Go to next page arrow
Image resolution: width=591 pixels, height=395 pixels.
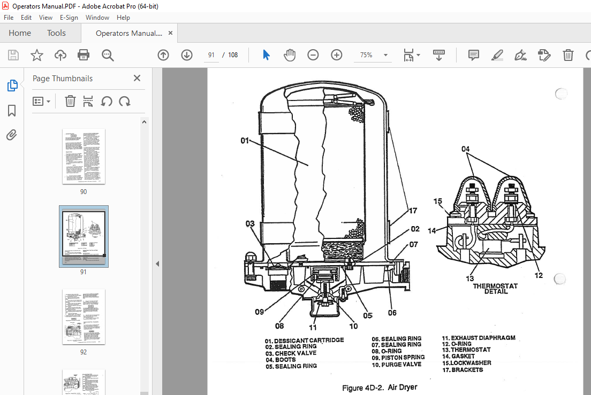[187, 55]
